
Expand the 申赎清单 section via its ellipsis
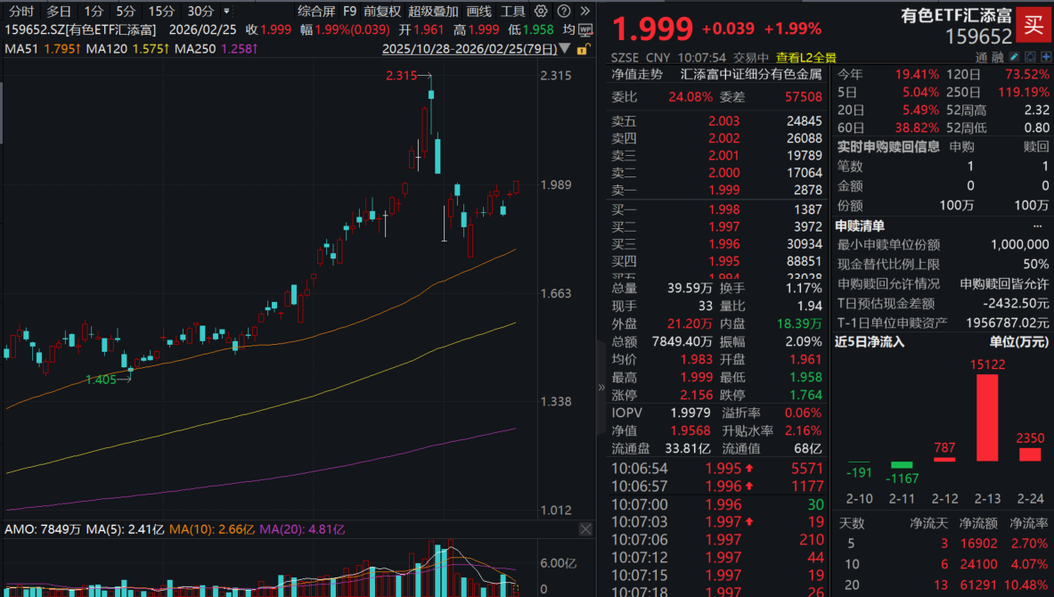tap(1037, 226)
